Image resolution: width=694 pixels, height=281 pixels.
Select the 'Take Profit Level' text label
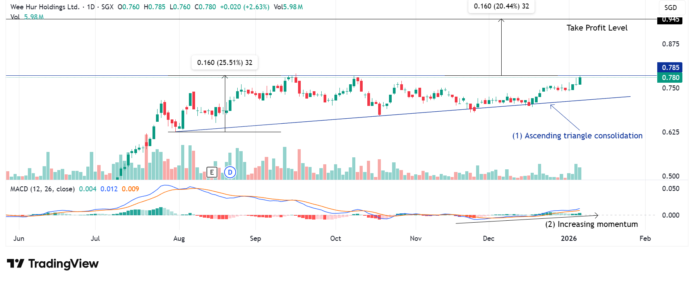tap(597, 28)
